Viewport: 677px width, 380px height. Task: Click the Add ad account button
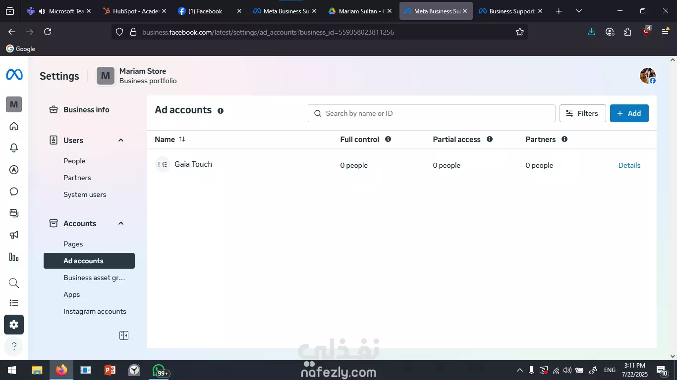pos(629,113)
